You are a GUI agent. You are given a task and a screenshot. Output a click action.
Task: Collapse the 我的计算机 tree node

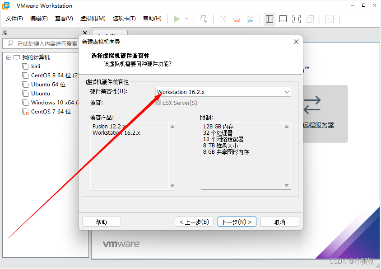point(8,57)
